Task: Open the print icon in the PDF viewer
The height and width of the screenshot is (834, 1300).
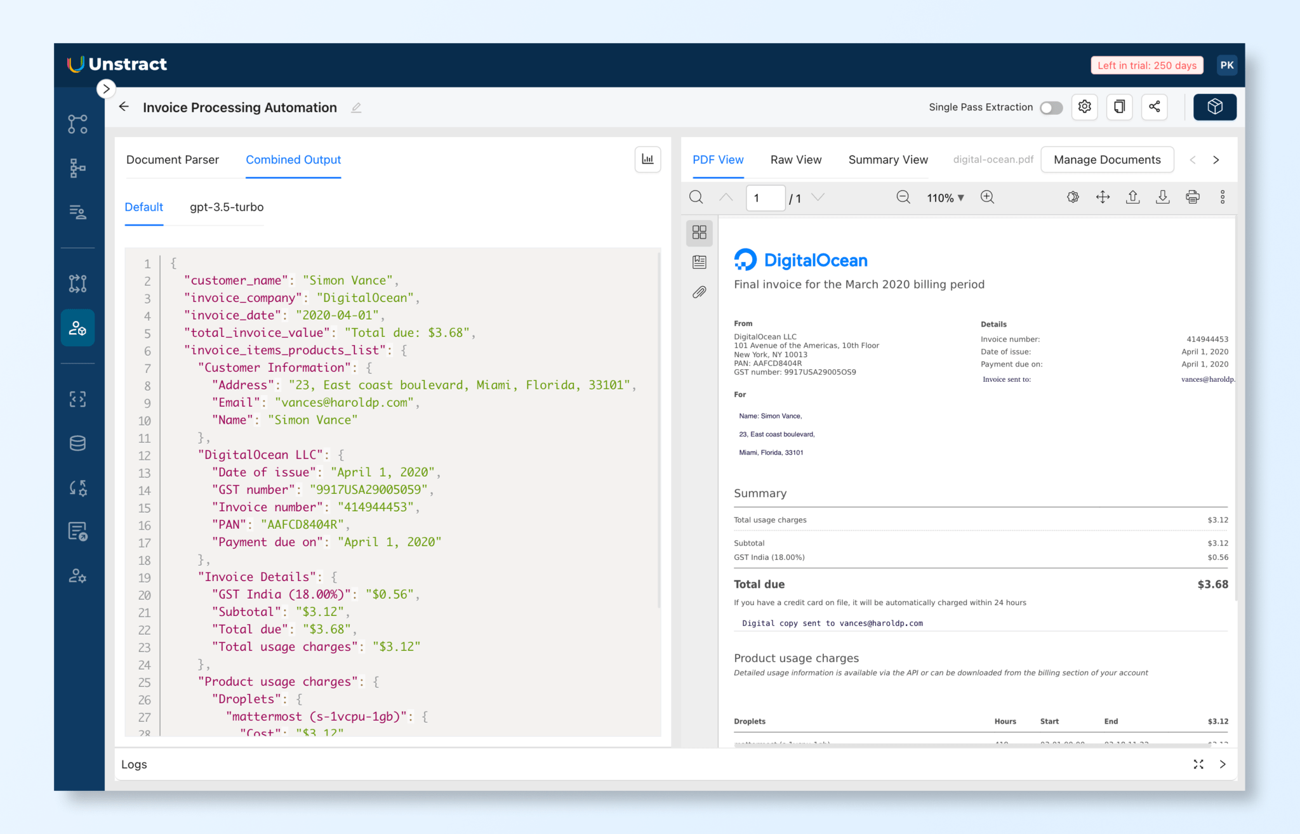Action: coord(1193,197)
